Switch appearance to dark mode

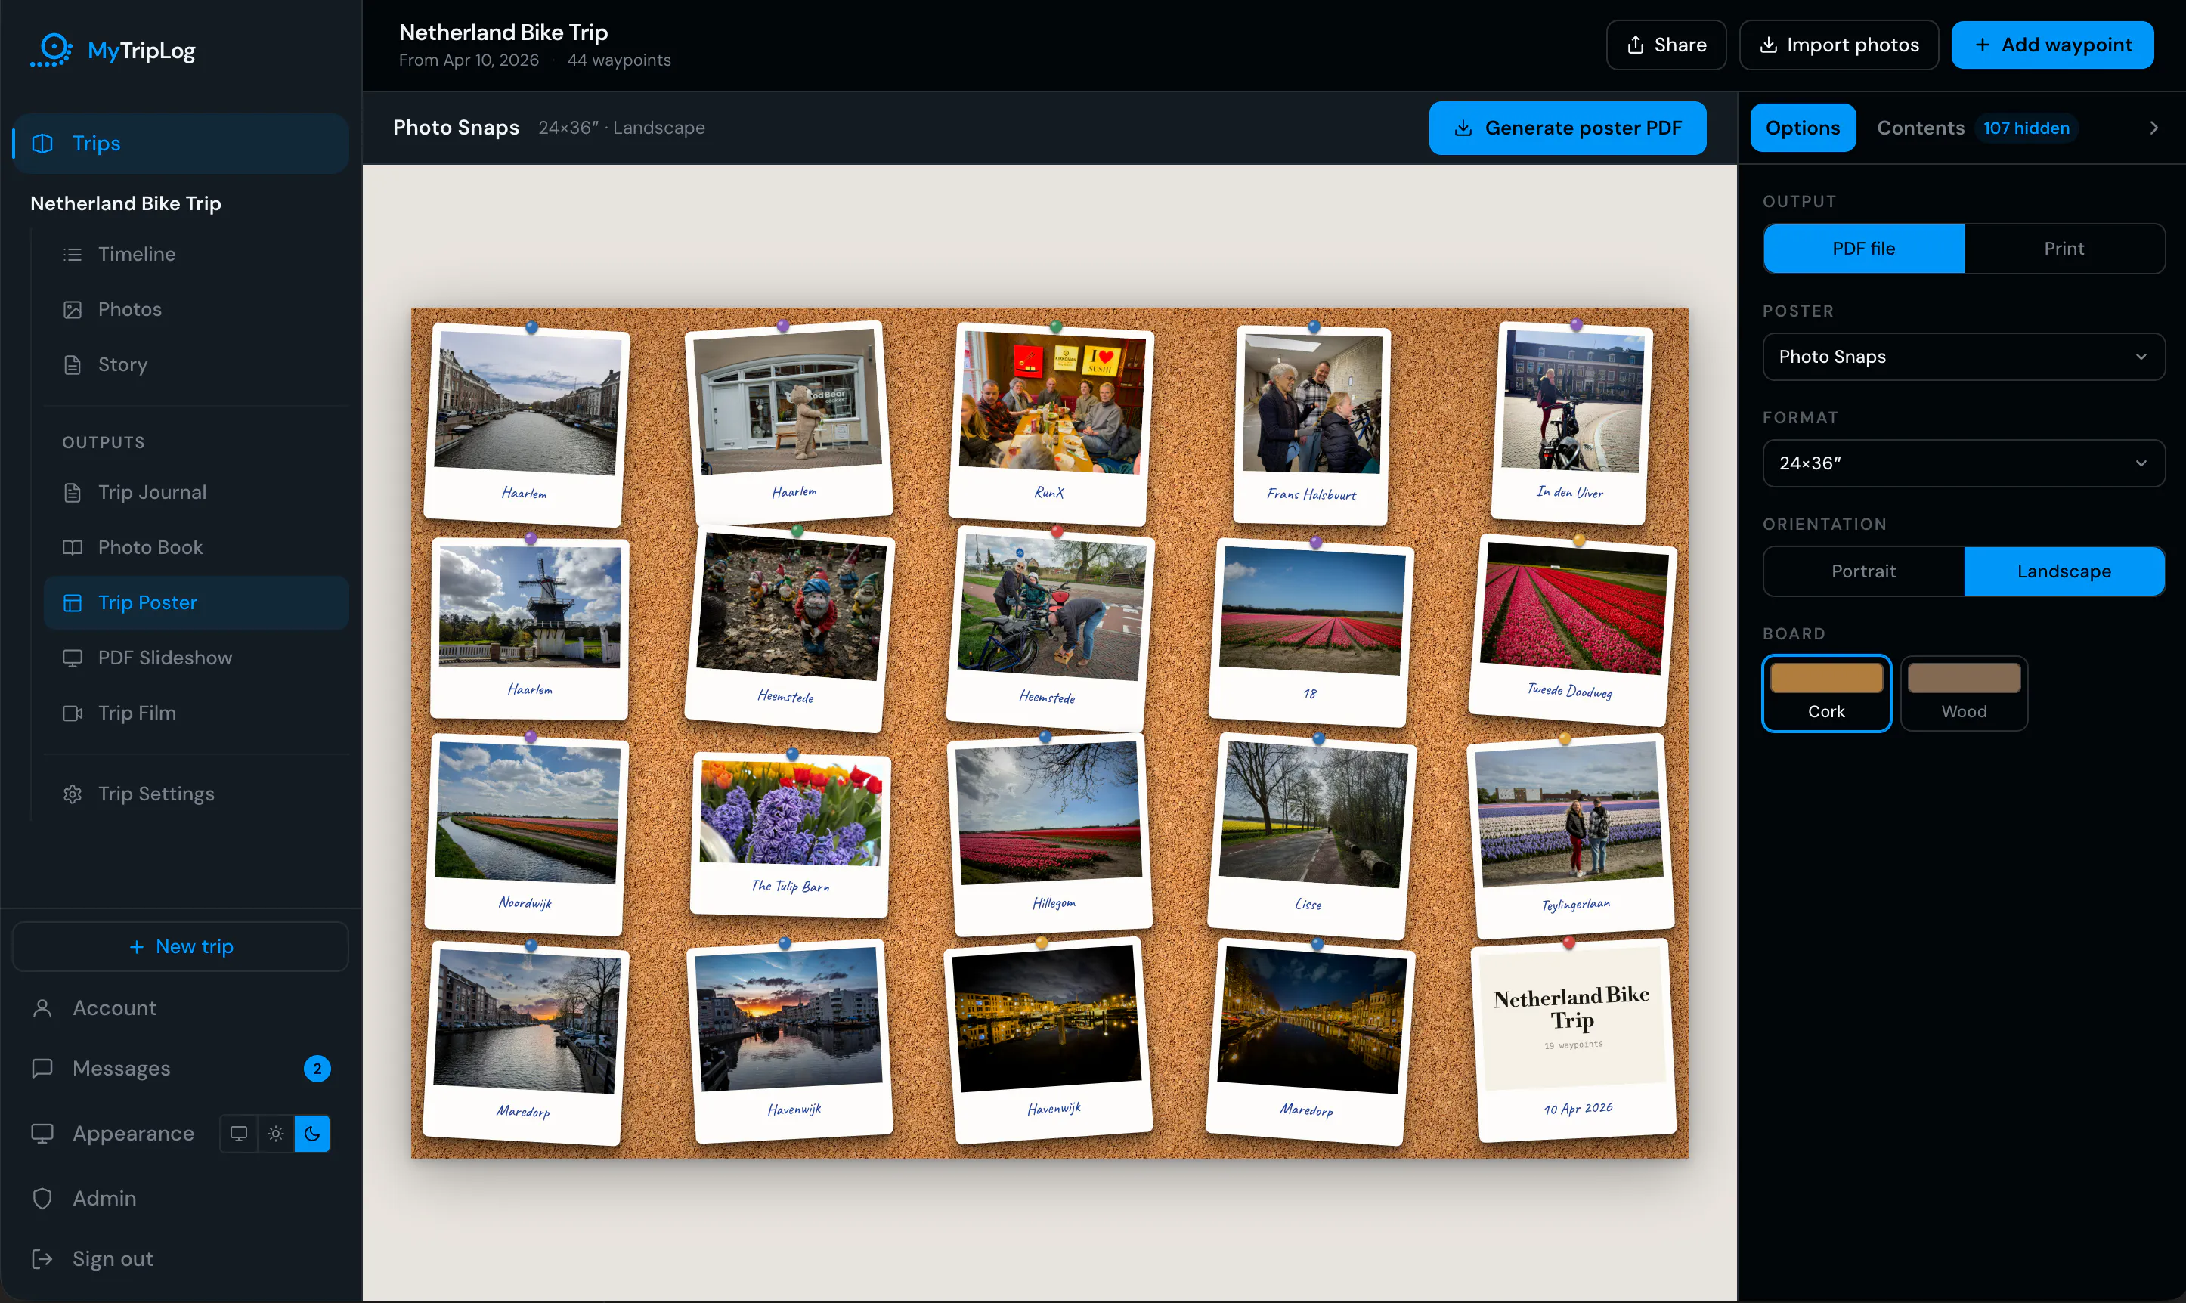311,1134
